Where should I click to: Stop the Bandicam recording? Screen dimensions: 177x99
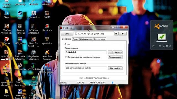tap(123, 34)
